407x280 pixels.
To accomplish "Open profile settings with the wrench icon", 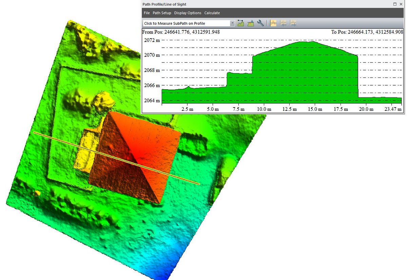I will [x=260, y=23].
